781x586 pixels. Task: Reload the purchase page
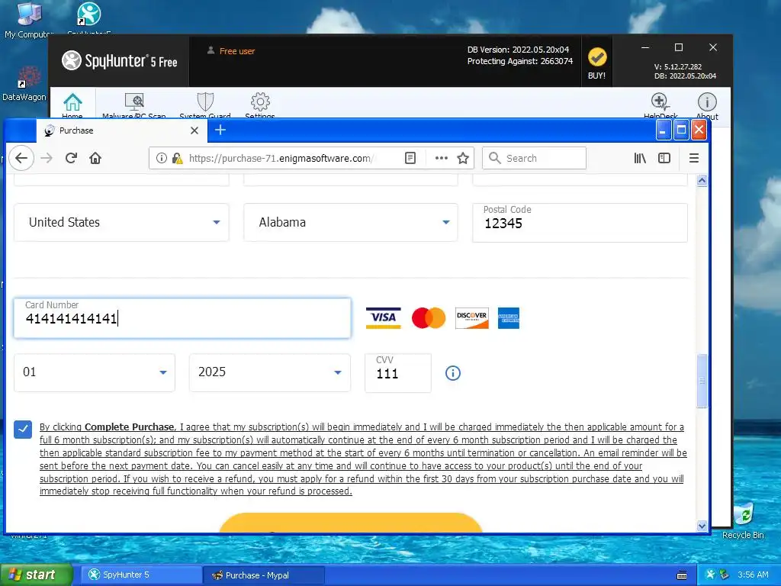click(x=71, y=158)
